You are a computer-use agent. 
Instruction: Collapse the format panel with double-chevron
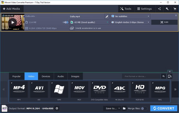170,71
